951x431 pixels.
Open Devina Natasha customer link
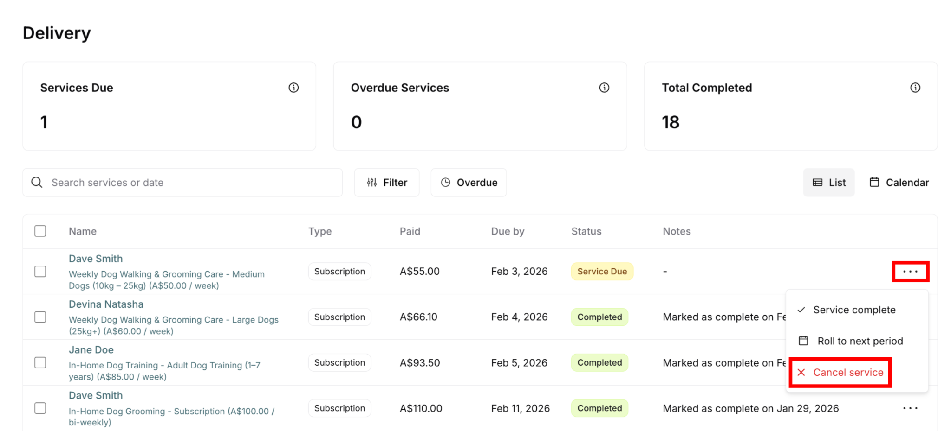click(106, 304)
